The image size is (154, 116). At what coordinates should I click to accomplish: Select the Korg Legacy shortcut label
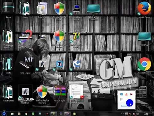(x=25, y=73)
